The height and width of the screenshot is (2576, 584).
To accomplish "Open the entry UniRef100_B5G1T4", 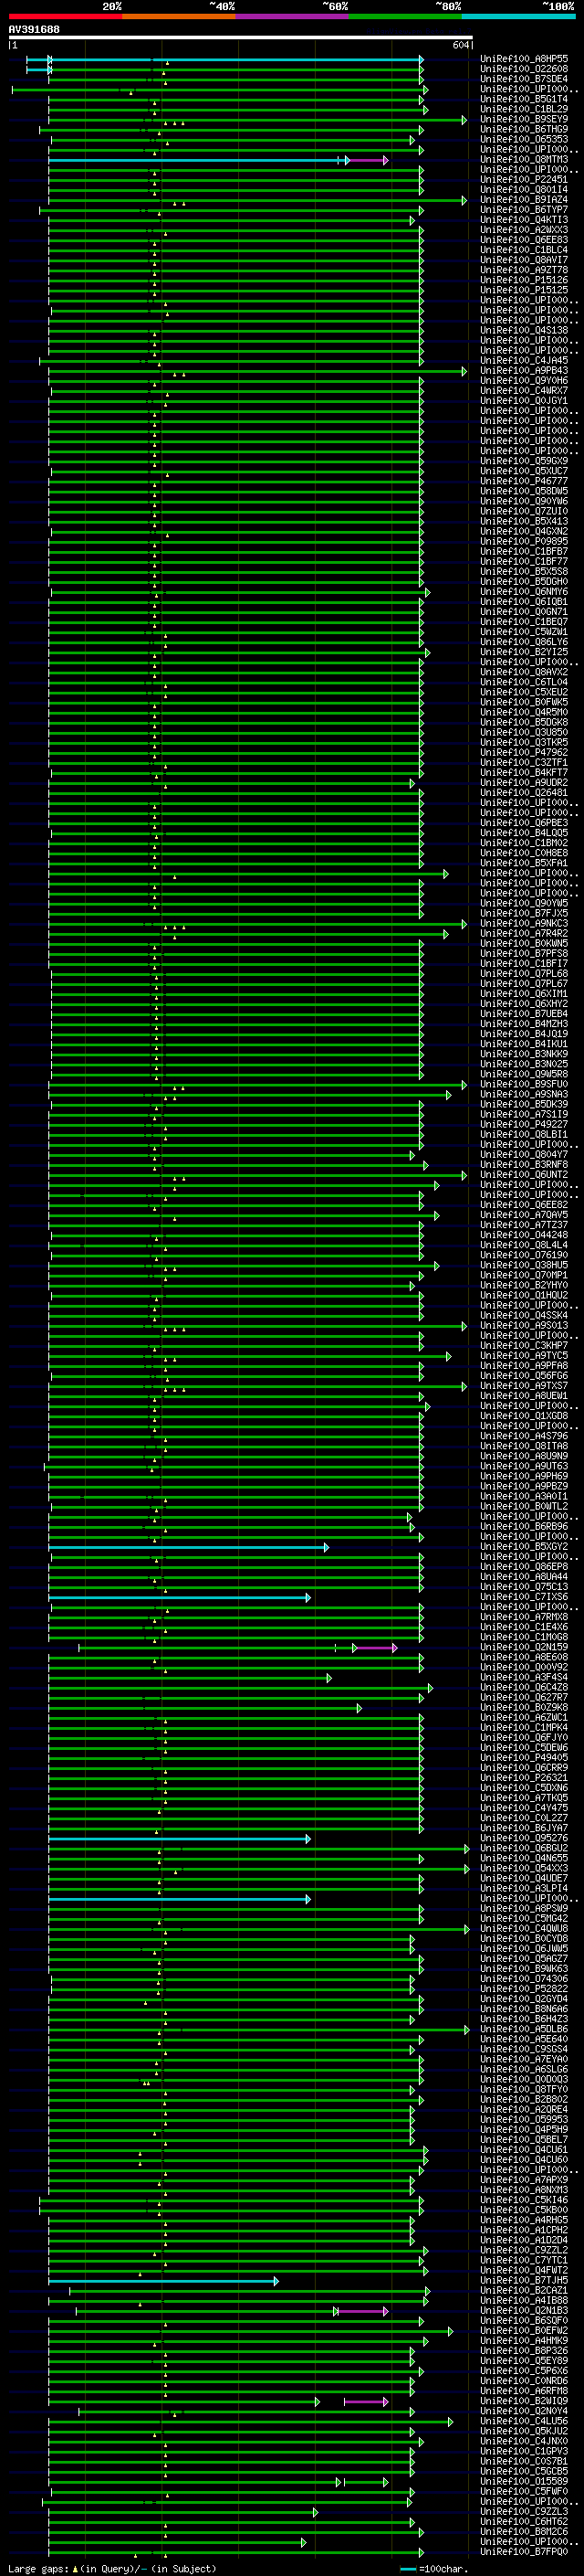I will [524, 99].
